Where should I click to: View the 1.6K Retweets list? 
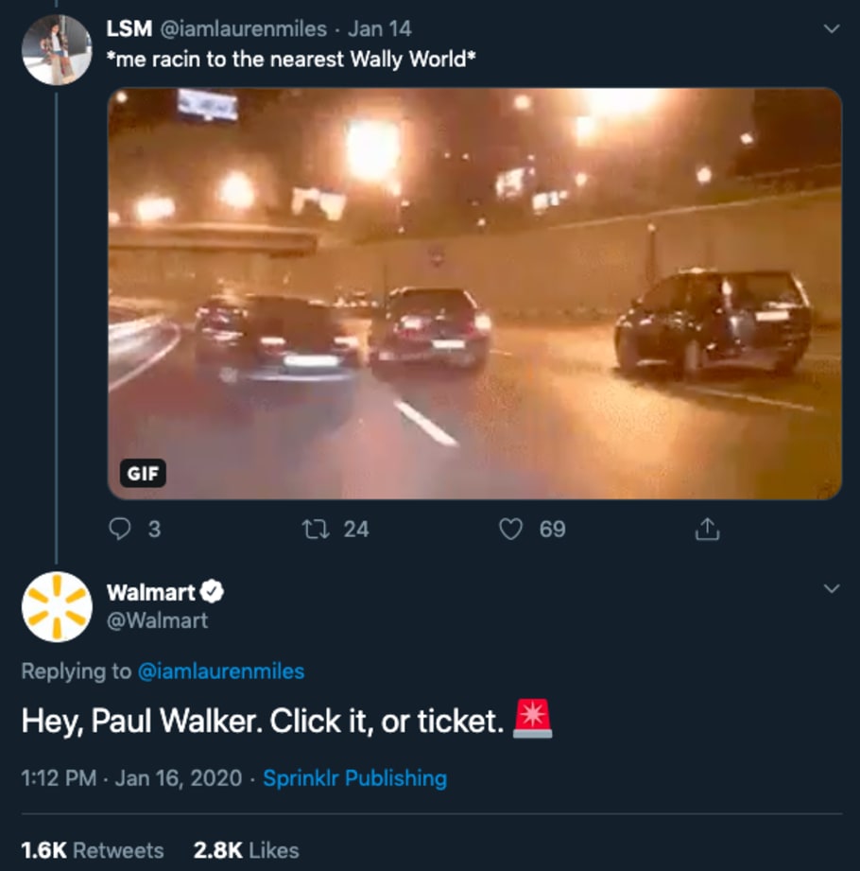point(93,850)
